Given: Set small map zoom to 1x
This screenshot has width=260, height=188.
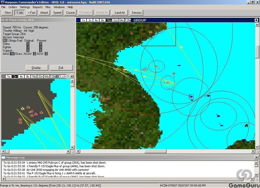Looking at the screenshot, I should coord(9,77).
